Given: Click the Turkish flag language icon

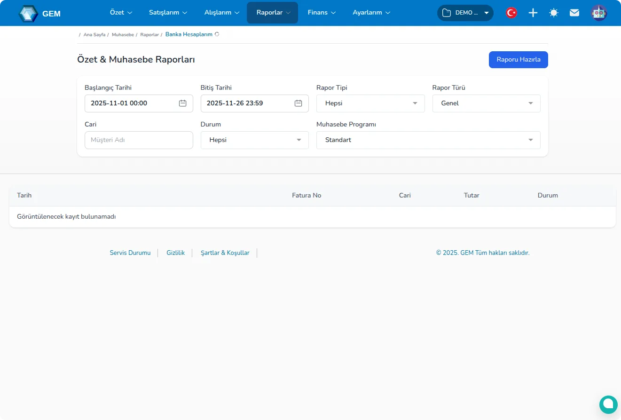Looking at the screenshot, I should tap(511, 13).
